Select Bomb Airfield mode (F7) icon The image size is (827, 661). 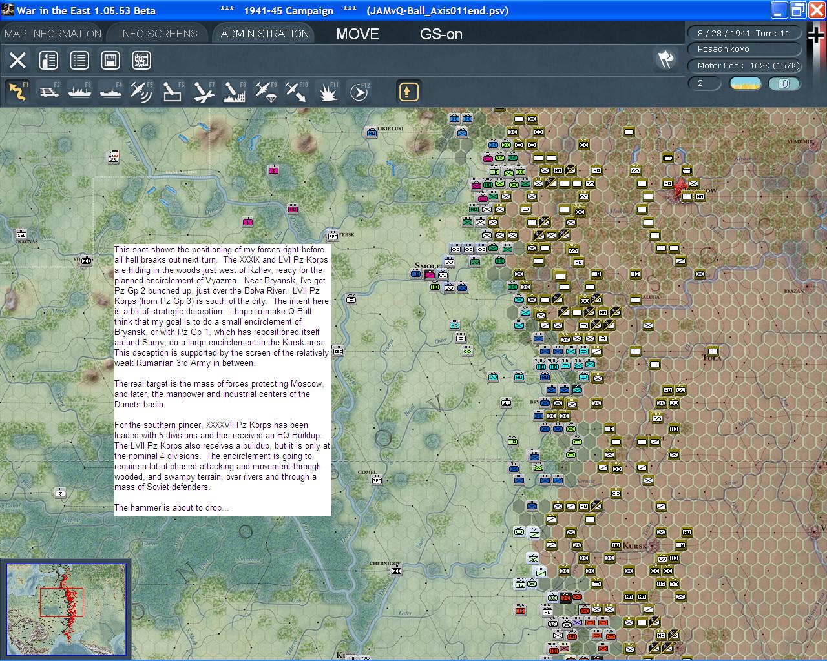pos(204,92)
